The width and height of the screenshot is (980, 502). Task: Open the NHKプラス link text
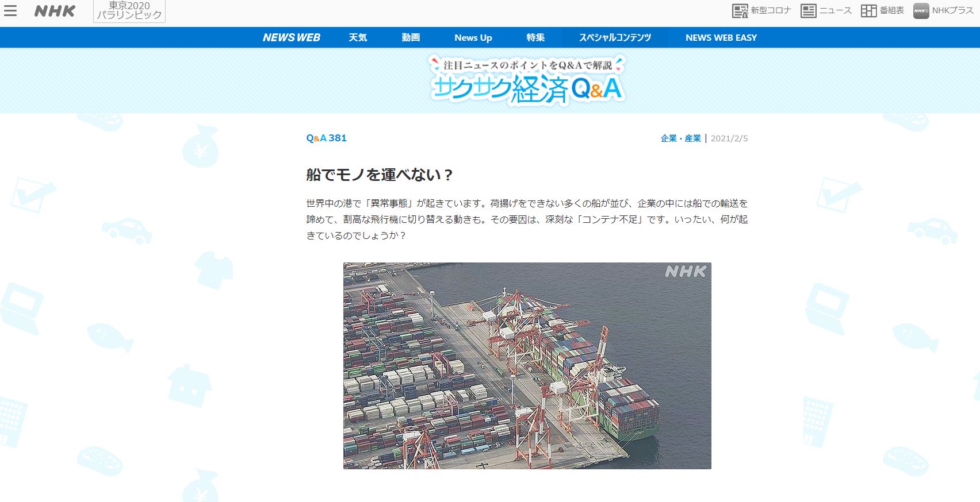pyautogui.click(x=953, y=10)
